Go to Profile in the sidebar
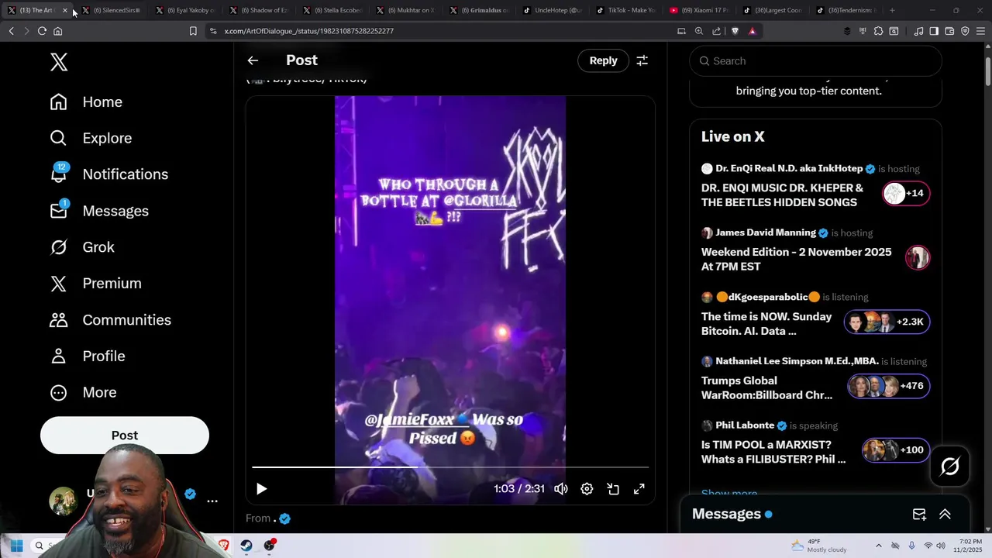Image resolution: width=992 pixels, height=558 pixels. 87,356
